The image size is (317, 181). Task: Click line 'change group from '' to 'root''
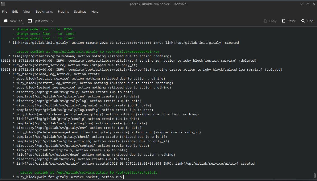point(44,38)
